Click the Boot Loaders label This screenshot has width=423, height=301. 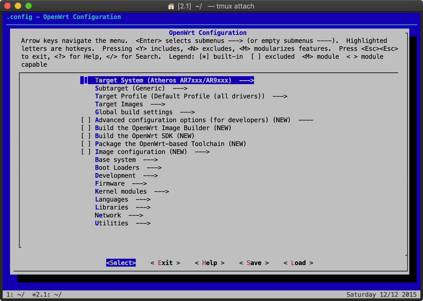point(117,168)
